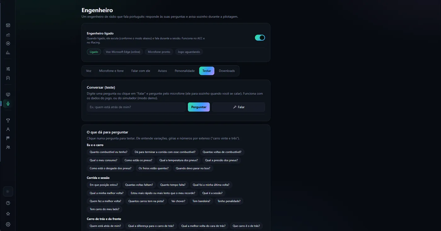Test question Qual é a sessão?
The width and height of the screenshot is (441, 231).
212,193
